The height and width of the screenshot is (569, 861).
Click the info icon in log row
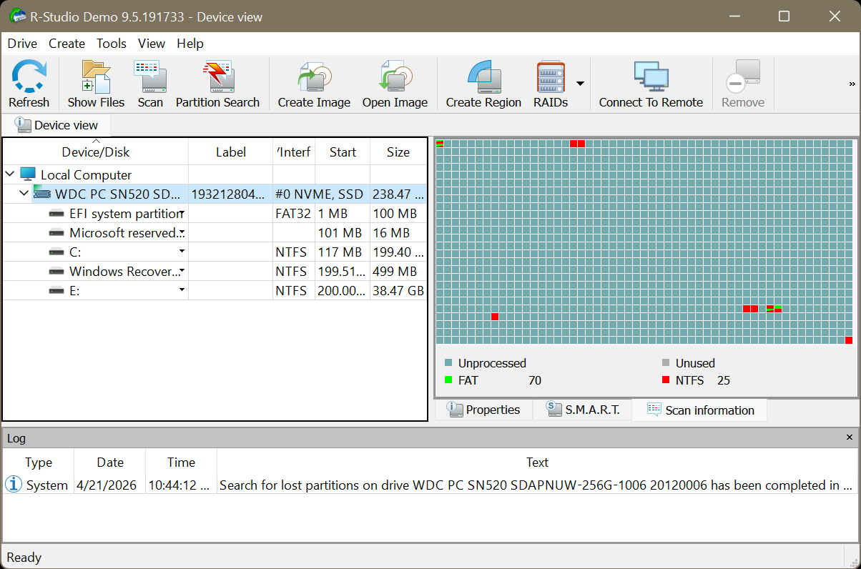[x=13, y=485]
